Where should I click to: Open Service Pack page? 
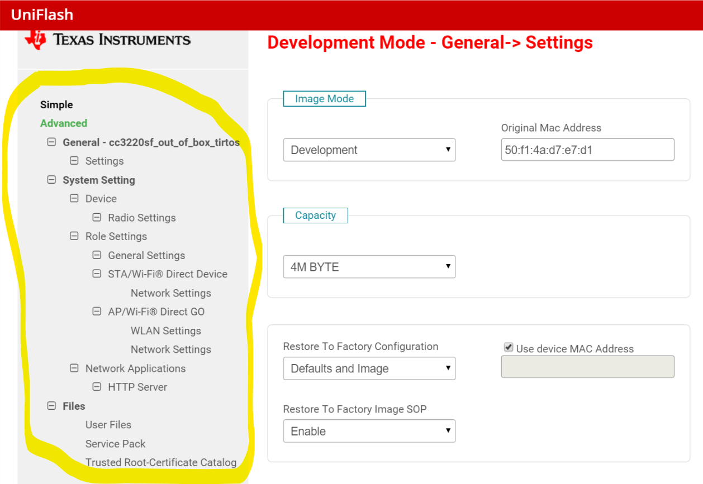point(115,444)
